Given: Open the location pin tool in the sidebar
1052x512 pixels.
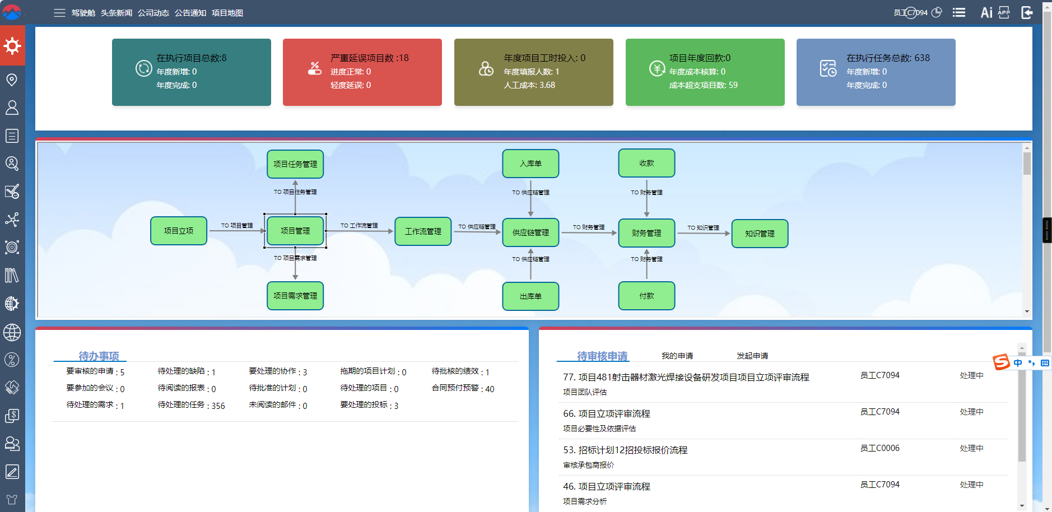Looking at the screenshot, I should (x=12, y=80).
